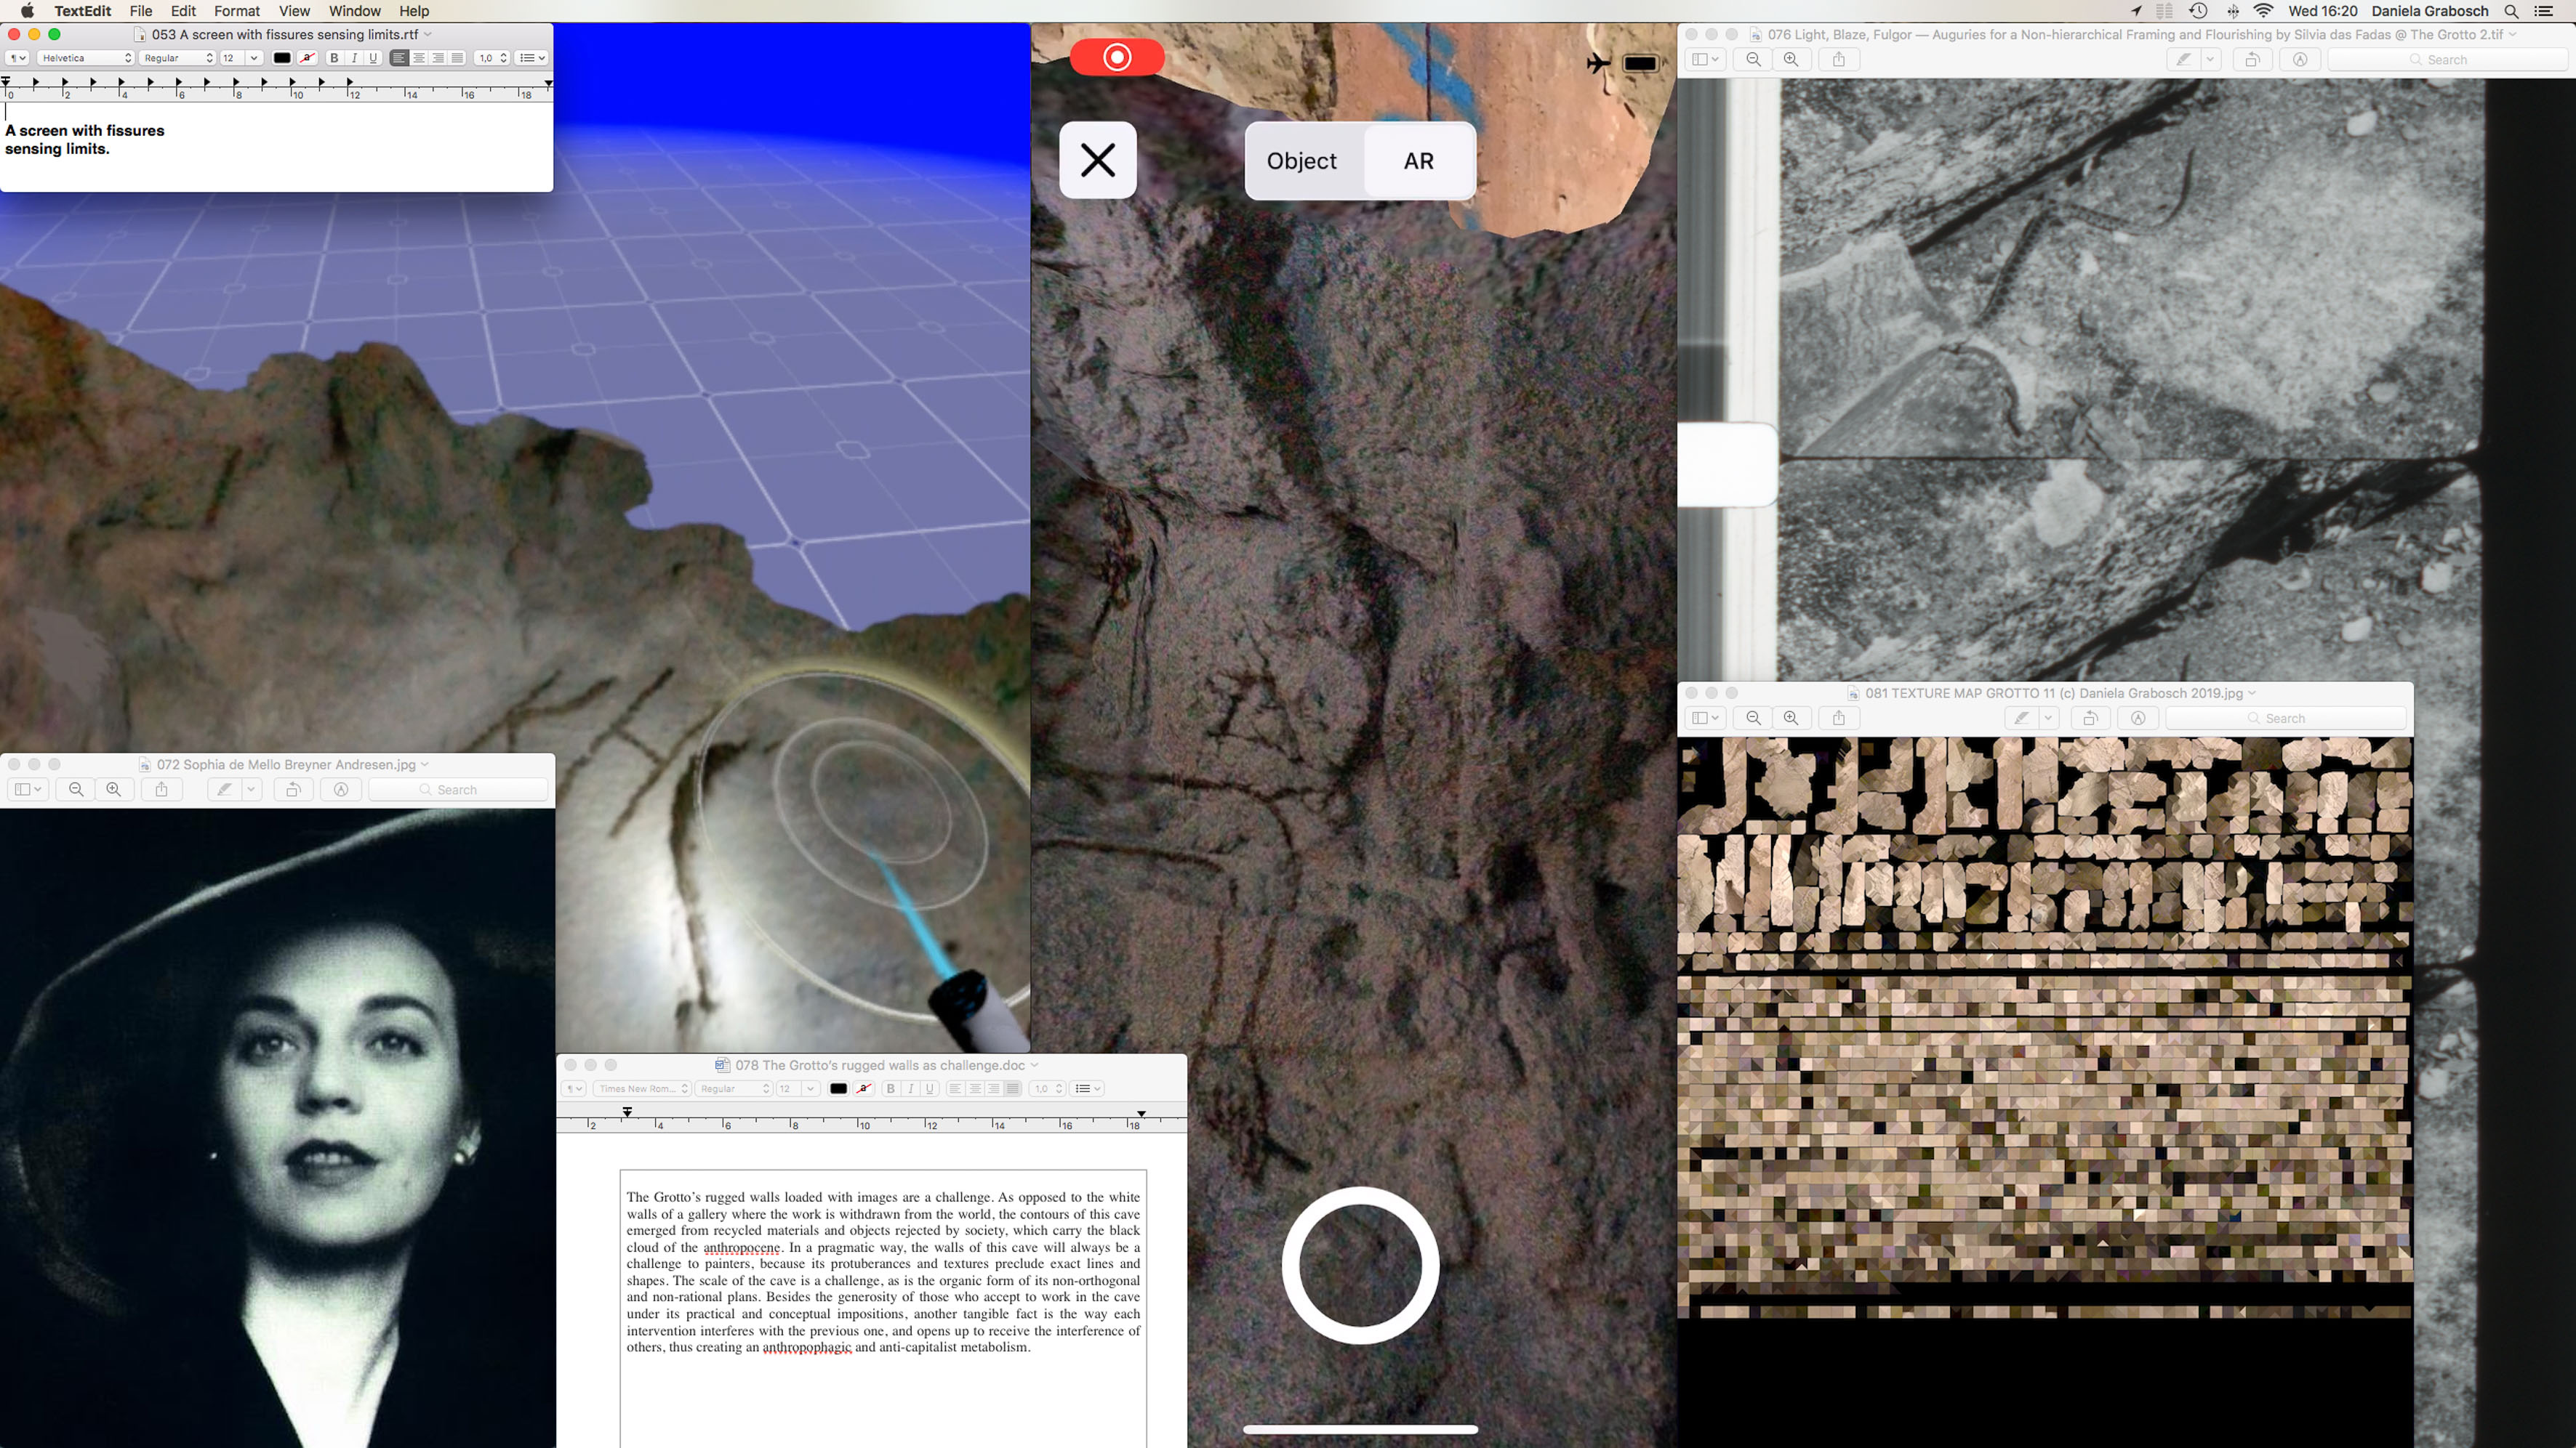Open the View menu
The image size is (2576, 1448).
pyautogui.click(x=294, y=11)
